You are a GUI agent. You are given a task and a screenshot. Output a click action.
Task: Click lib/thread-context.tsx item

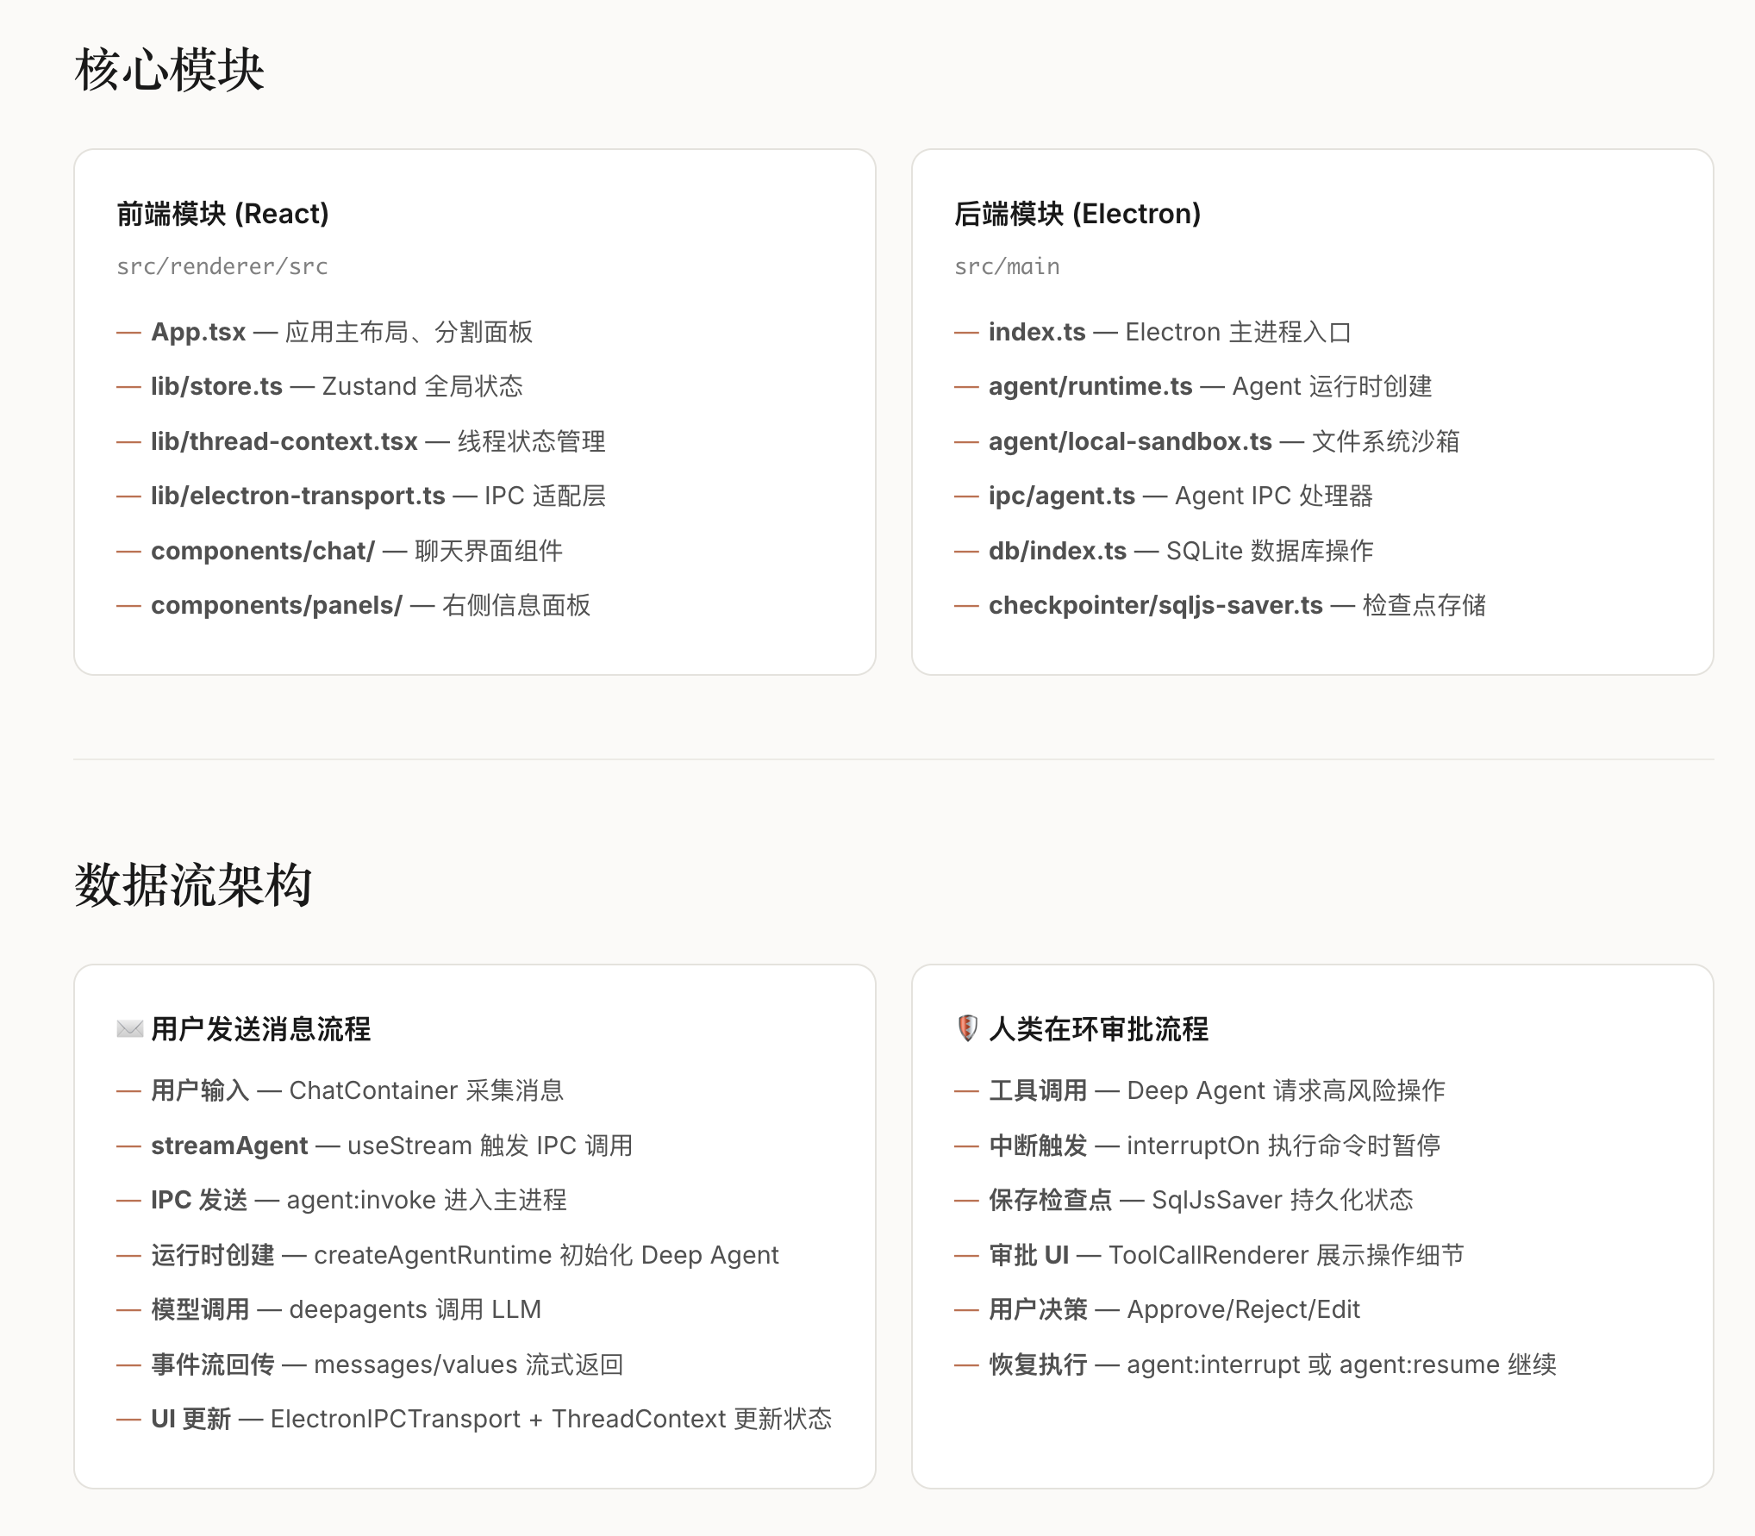(x=284, y=441)
